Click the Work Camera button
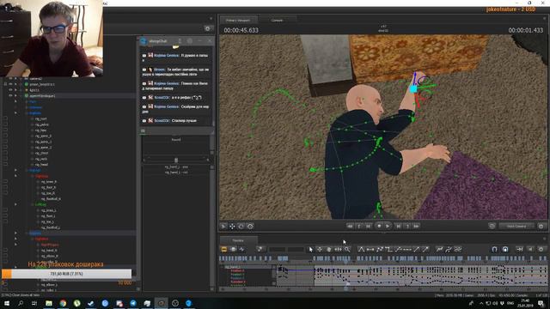Image resolution: width=550 pixels, height=309 pixels. 516,227
